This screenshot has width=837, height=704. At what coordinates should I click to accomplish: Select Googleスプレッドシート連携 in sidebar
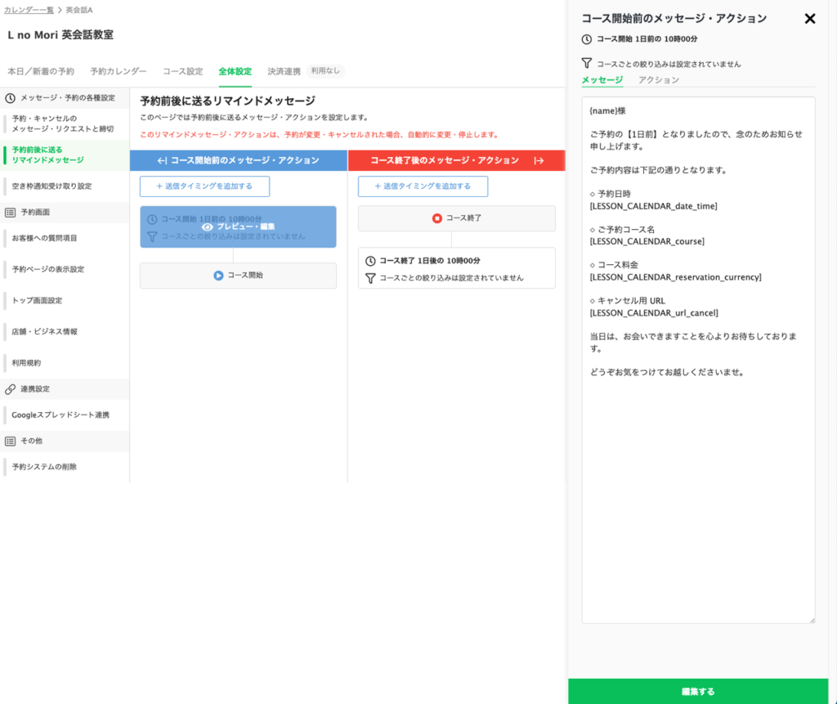[x=60, y=415]
